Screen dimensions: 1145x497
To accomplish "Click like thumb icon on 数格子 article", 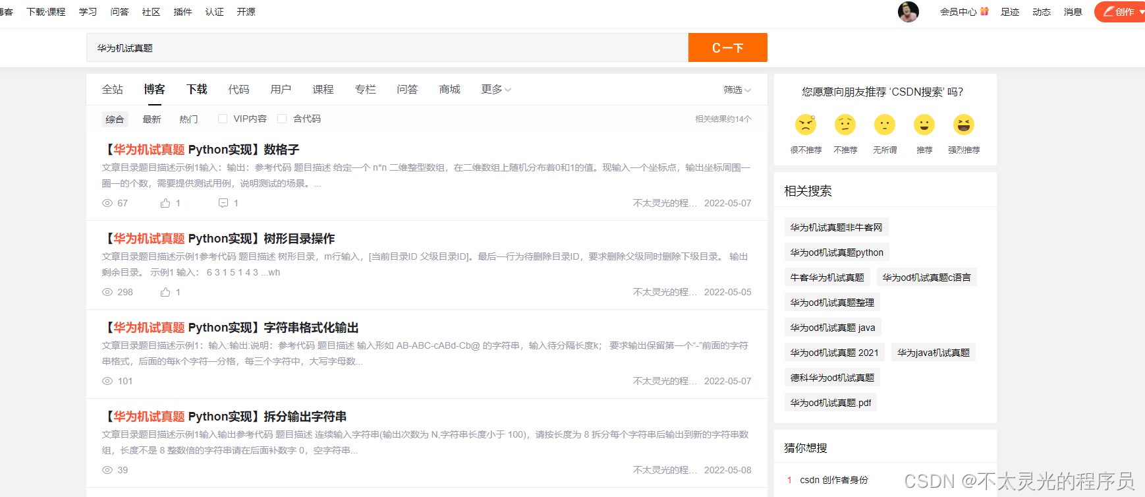I will pos(165,203).
